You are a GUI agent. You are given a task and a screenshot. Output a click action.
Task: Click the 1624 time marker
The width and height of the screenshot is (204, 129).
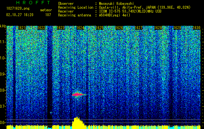(x=80, y=28)
